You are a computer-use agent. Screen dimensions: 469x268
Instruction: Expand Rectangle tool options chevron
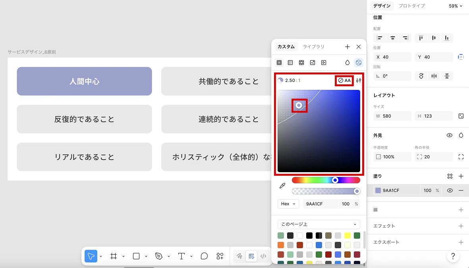tap(146, 257)
